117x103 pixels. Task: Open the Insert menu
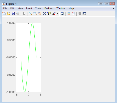tap(29, 8)
